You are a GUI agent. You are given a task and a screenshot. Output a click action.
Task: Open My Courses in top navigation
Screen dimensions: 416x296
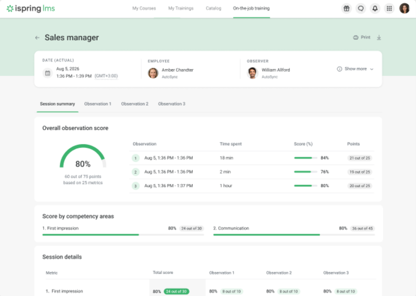(144, 8)
